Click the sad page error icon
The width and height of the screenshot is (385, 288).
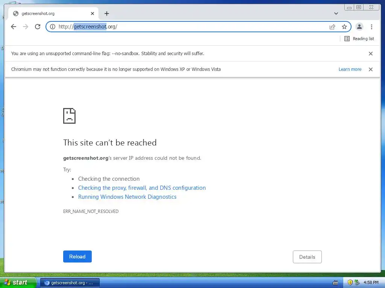(x=69, y=116)
